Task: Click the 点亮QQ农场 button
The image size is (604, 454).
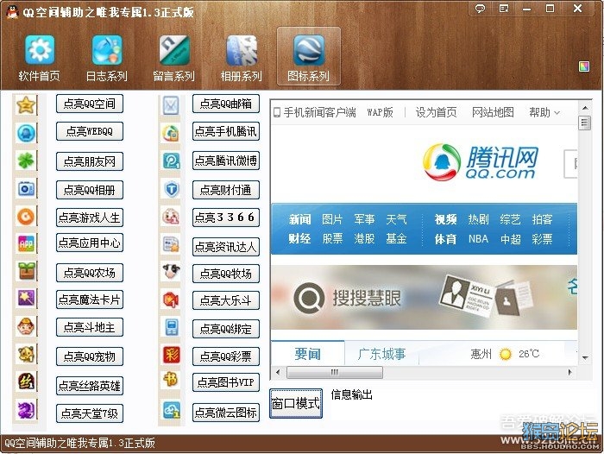Action: click(x=90, y=273)
